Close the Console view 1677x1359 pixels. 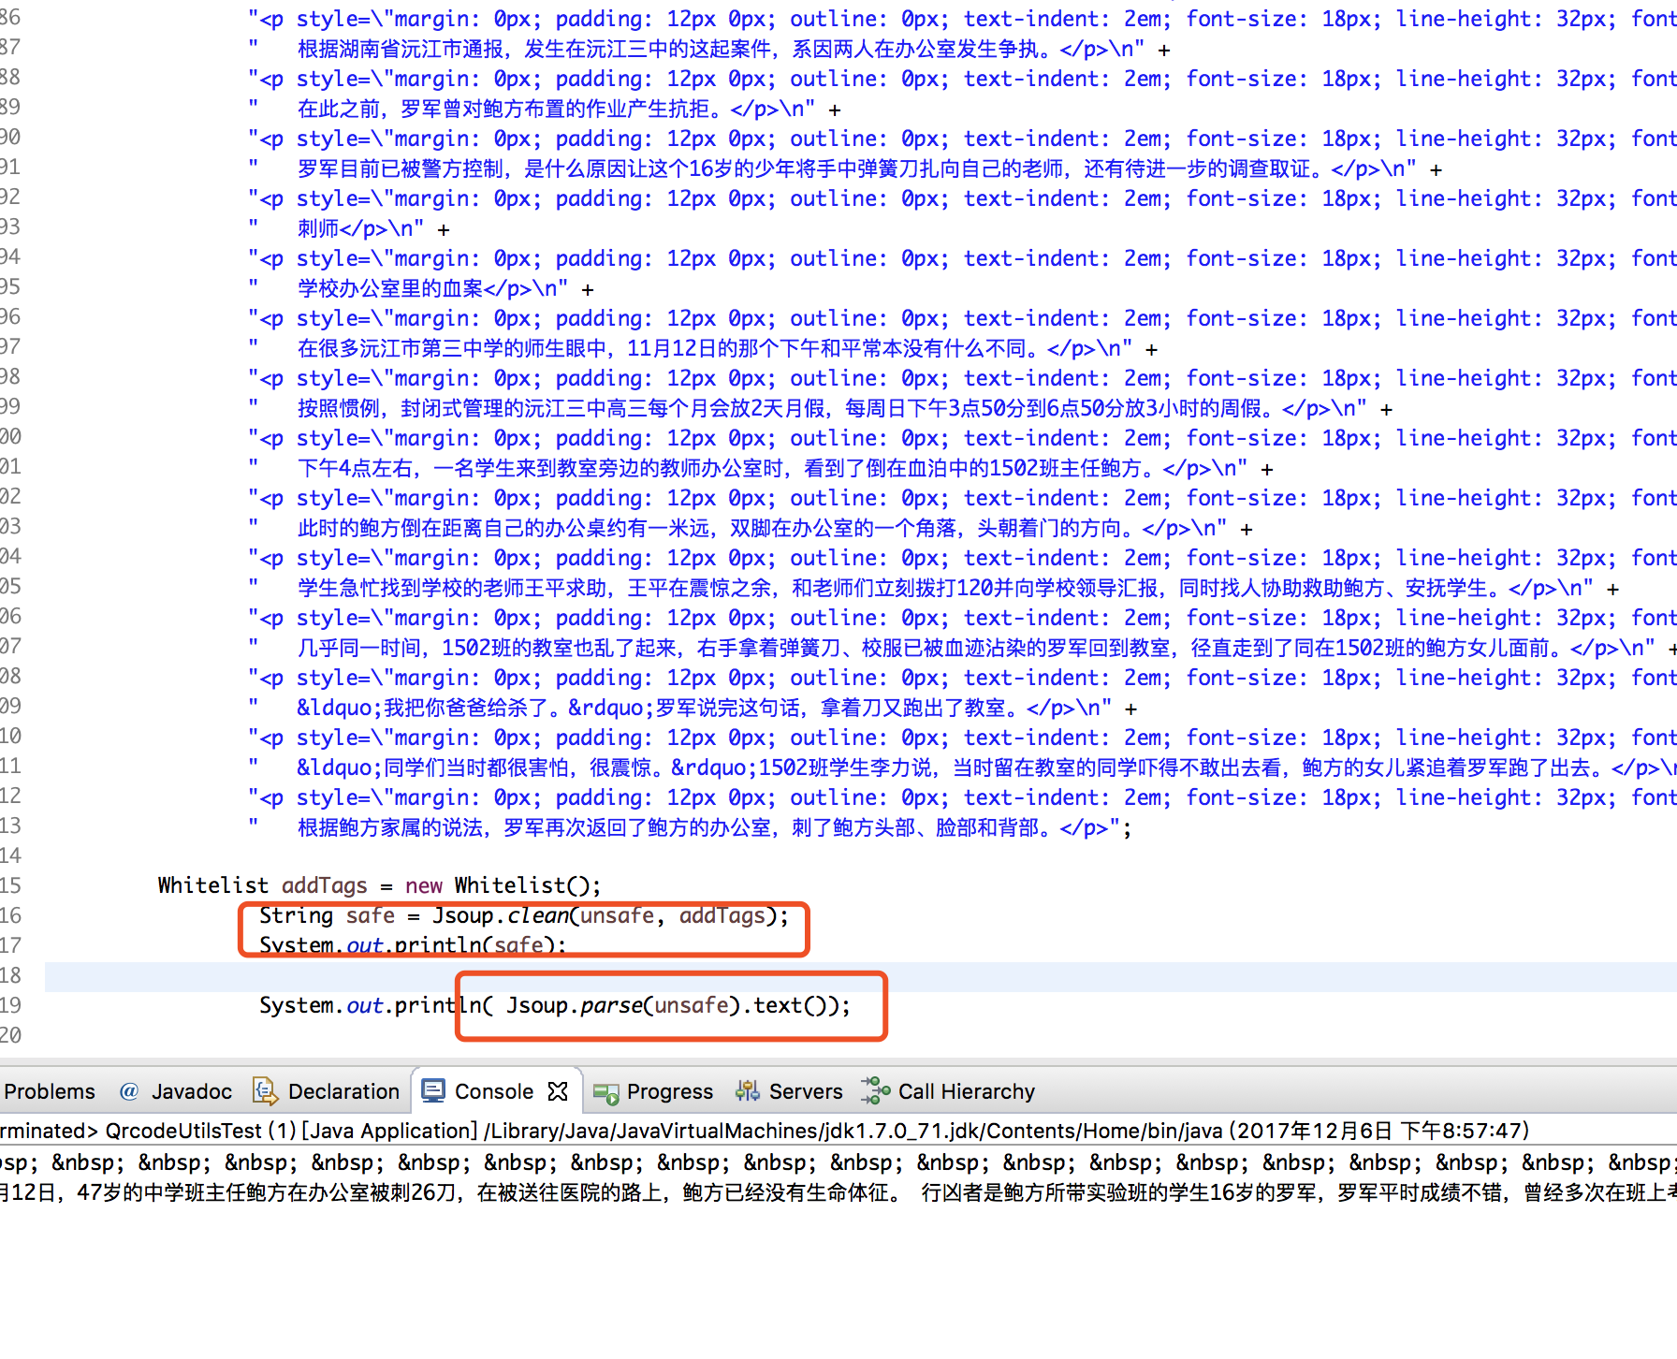coord(558,1090)
